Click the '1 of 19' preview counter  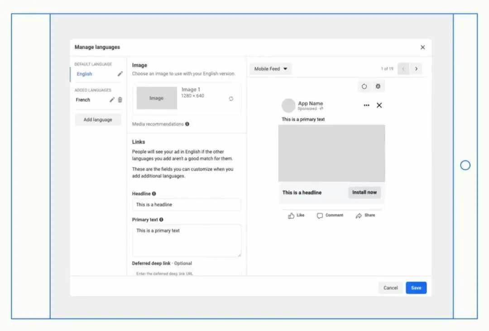pos(387,69)
